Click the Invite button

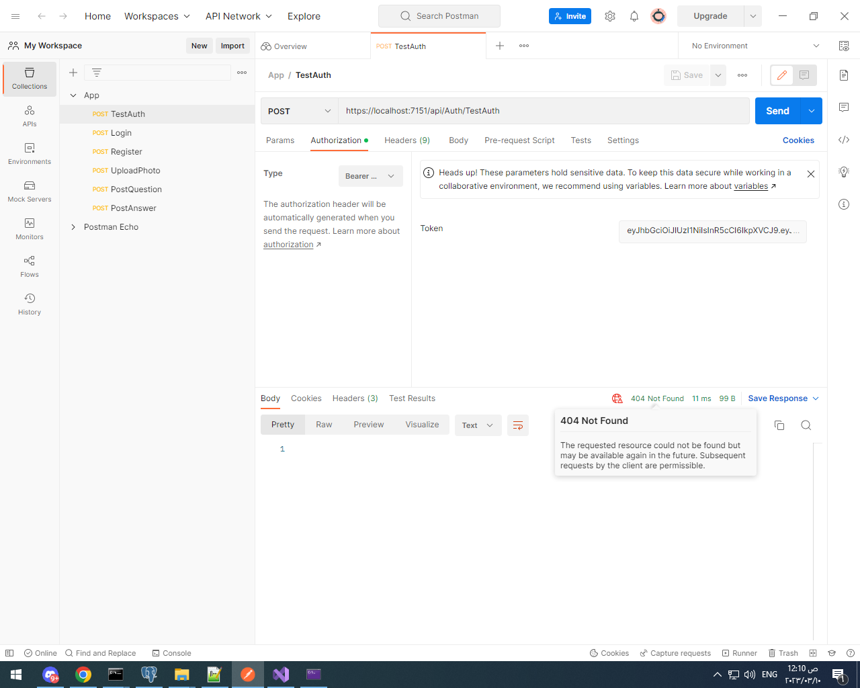click(570, 16)
